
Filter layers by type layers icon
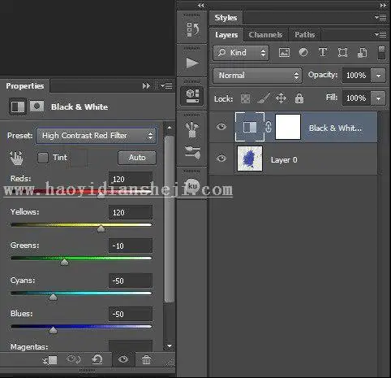coord(323,52)
